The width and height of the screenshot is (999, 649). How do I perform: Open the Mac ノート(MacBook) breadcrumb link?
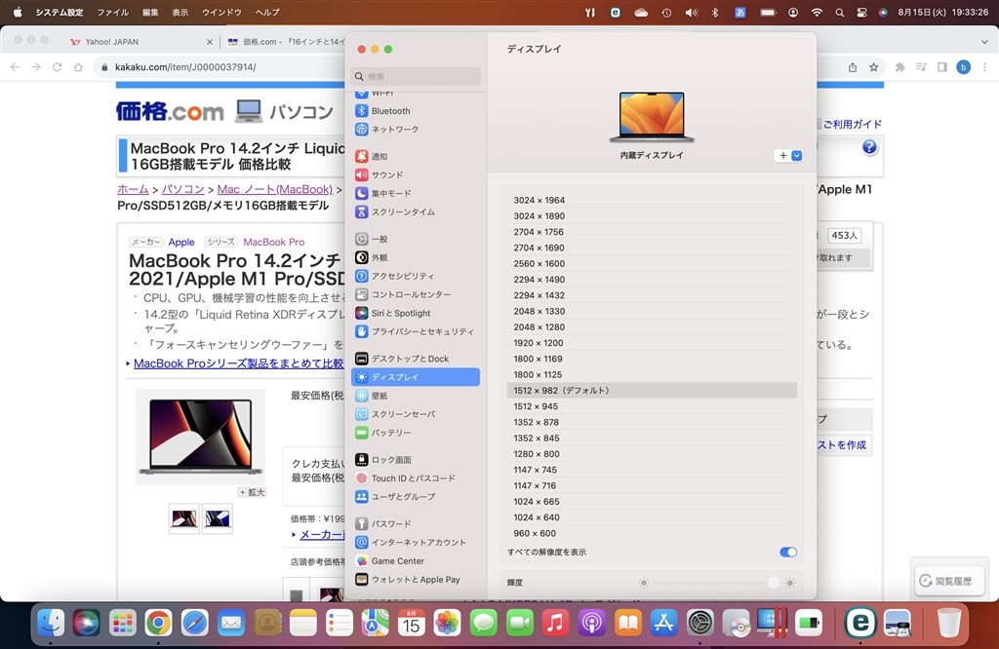coord(274,189)
